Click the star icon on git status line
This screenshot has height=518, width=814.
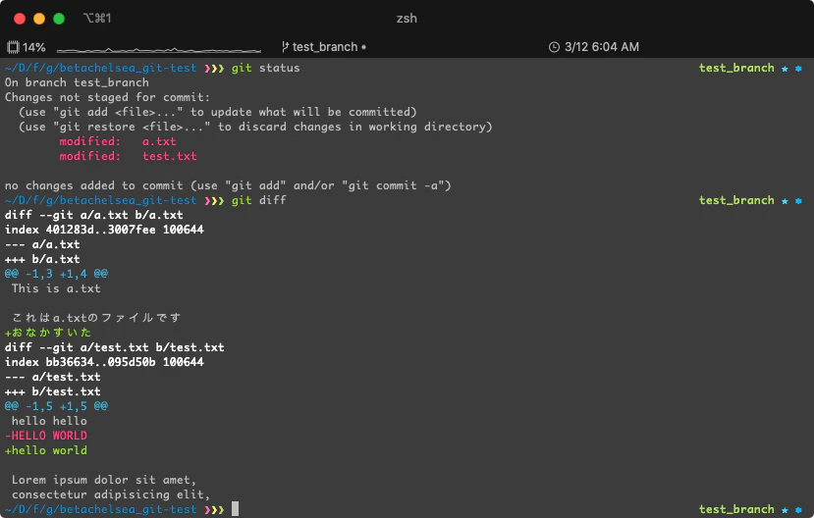click(785, 69)
